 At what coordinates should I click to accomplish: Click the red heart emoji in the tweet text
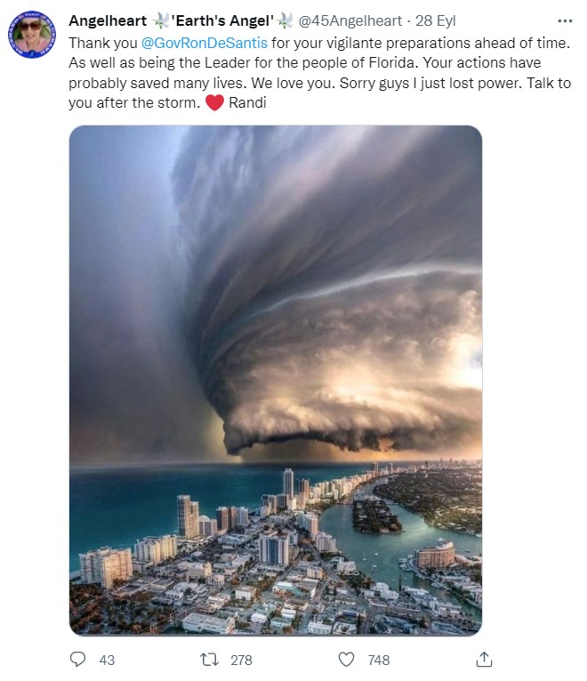pyautogui.click(x=214, y=103)
